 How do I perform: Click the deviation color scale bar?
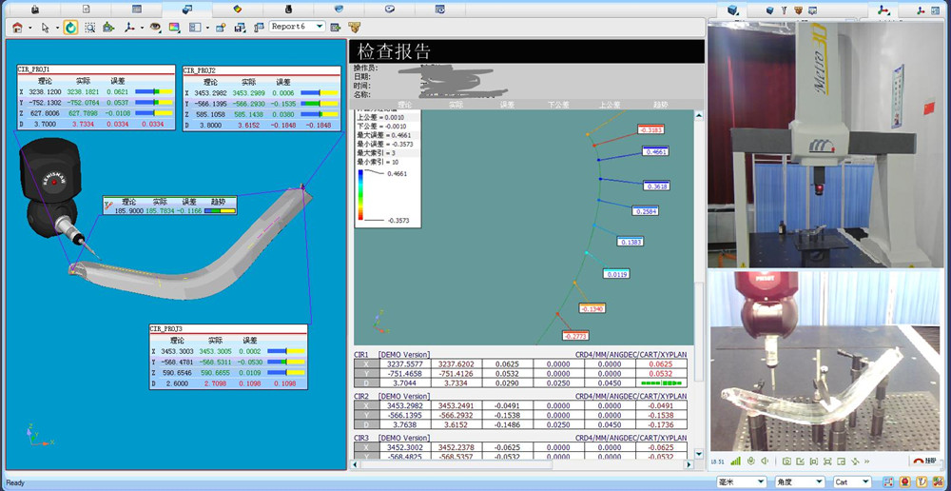(x=361, y=197)
